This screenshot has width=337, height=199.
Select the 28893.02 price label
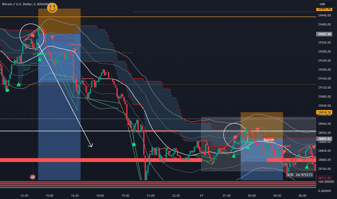324,139
